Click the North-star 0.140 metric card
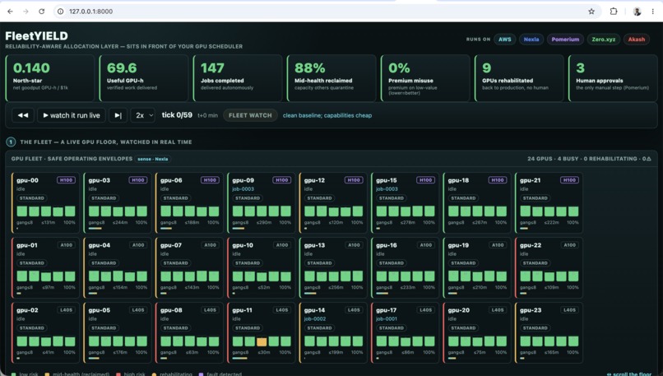Image resolution: width=663 pixels, height=376 pixels. click(x=50, y=78)
